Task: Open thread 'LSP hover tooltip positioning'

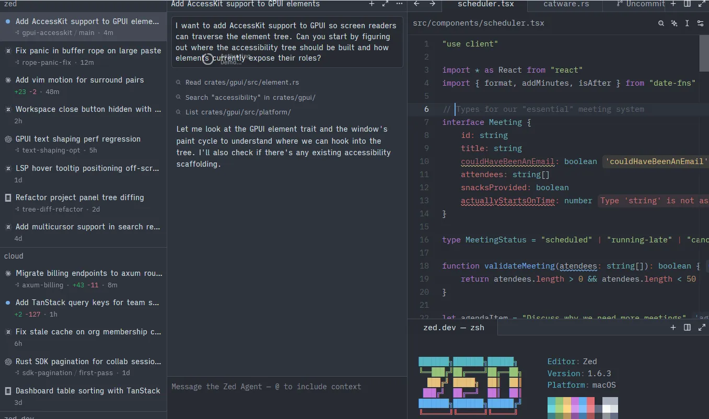Action: coord(84,173)
